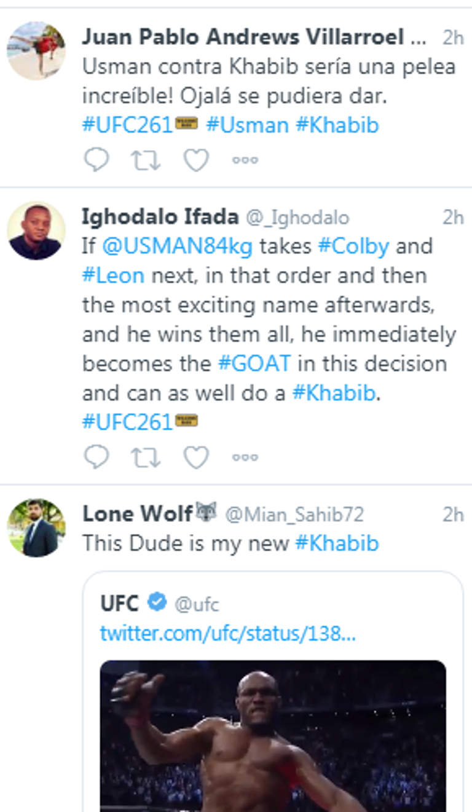The width and height of the screenshot is (472, 812).
Task: Open more options on Ighodalo's tweet
Action: tap(245, 457)
